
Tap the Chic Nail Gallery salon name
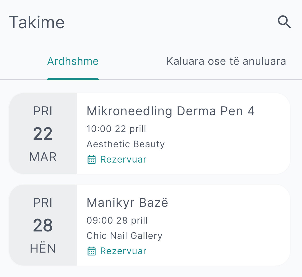[124, 236]
